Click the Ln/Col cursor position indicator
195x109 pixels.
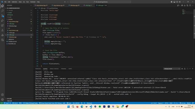154,103
